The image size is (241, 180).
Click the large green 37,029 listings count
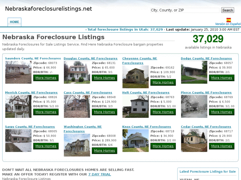pyautogui.click(x=208, y=39)
